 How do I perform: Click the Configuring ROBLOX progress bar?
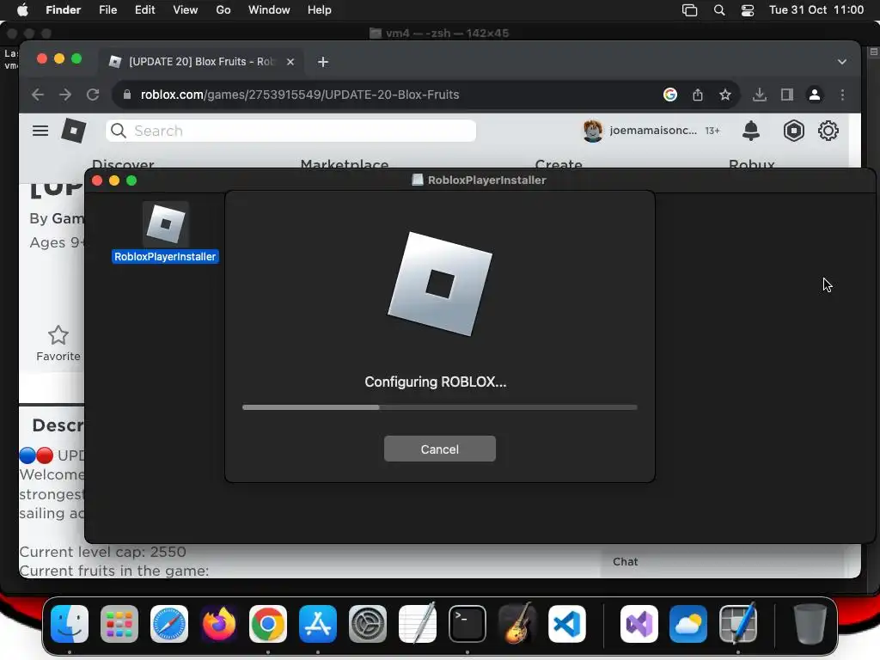[439, 407]
